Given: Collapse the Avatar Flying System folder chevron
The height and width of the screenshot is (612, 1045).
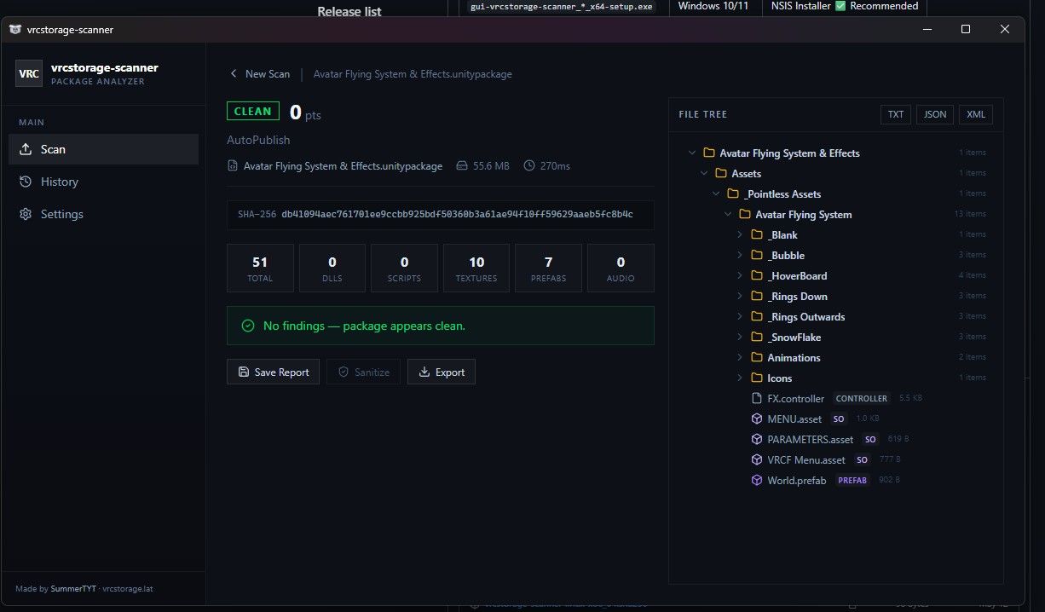Looking at the screenshot, I should click(727, 215).
